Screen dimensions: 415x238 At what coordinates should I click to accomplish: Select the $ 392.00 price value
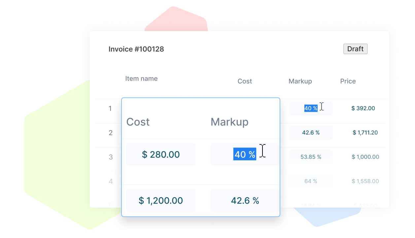tap(363, 108)
